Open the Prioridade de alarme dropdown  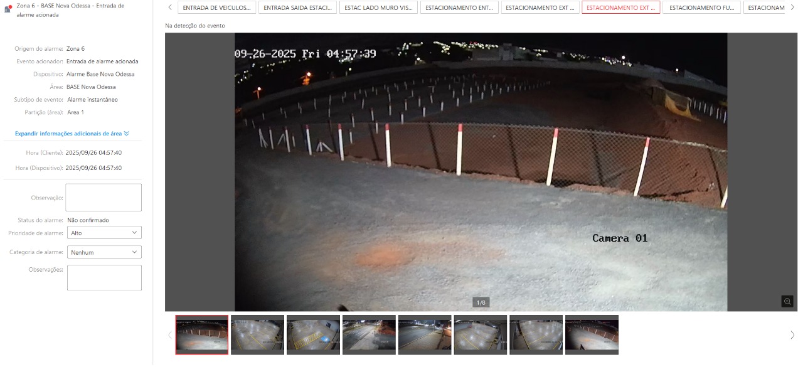104,233
